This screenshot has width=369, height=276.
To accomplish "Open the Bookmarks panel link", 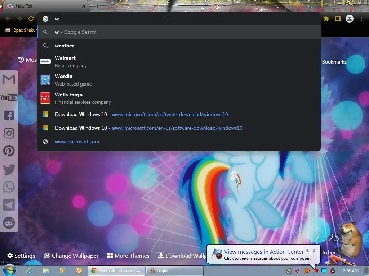I will 334,62.
